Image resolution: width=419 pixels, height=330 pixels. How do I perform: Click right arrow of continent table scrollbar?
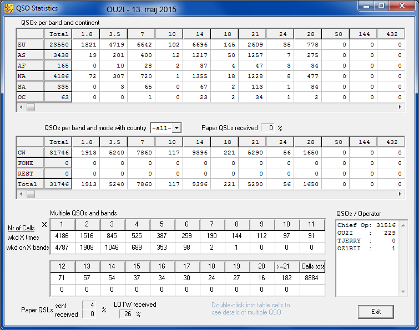point(399,107)
